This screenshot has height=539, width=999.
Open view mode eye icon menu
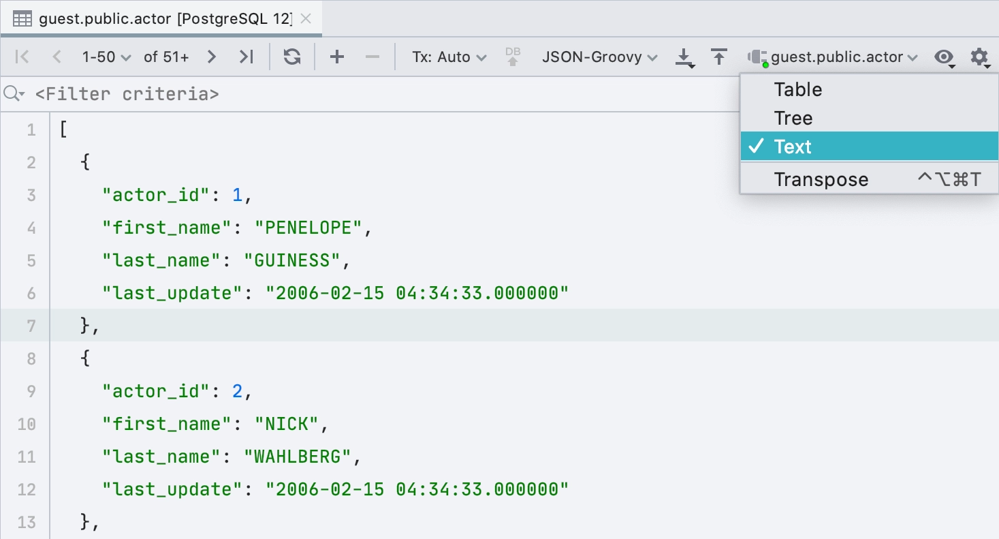click(x=945, y=57)
